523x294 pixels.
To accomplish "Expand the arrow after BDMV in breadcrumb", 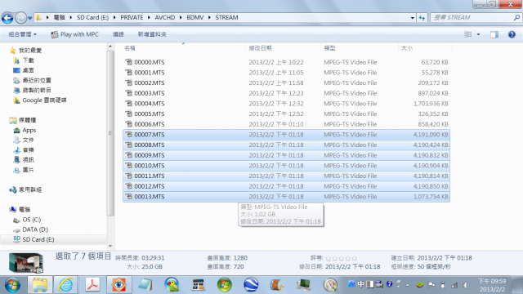I will pos(209,18).
